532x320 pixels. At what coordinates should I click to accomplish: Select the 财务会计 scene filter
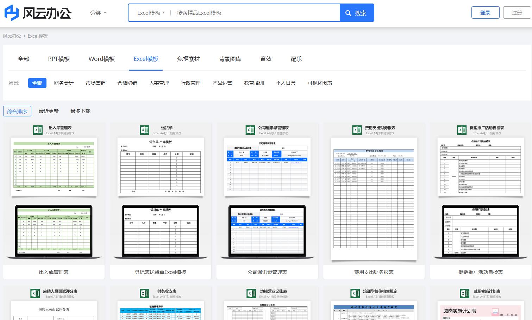[64, 83]
